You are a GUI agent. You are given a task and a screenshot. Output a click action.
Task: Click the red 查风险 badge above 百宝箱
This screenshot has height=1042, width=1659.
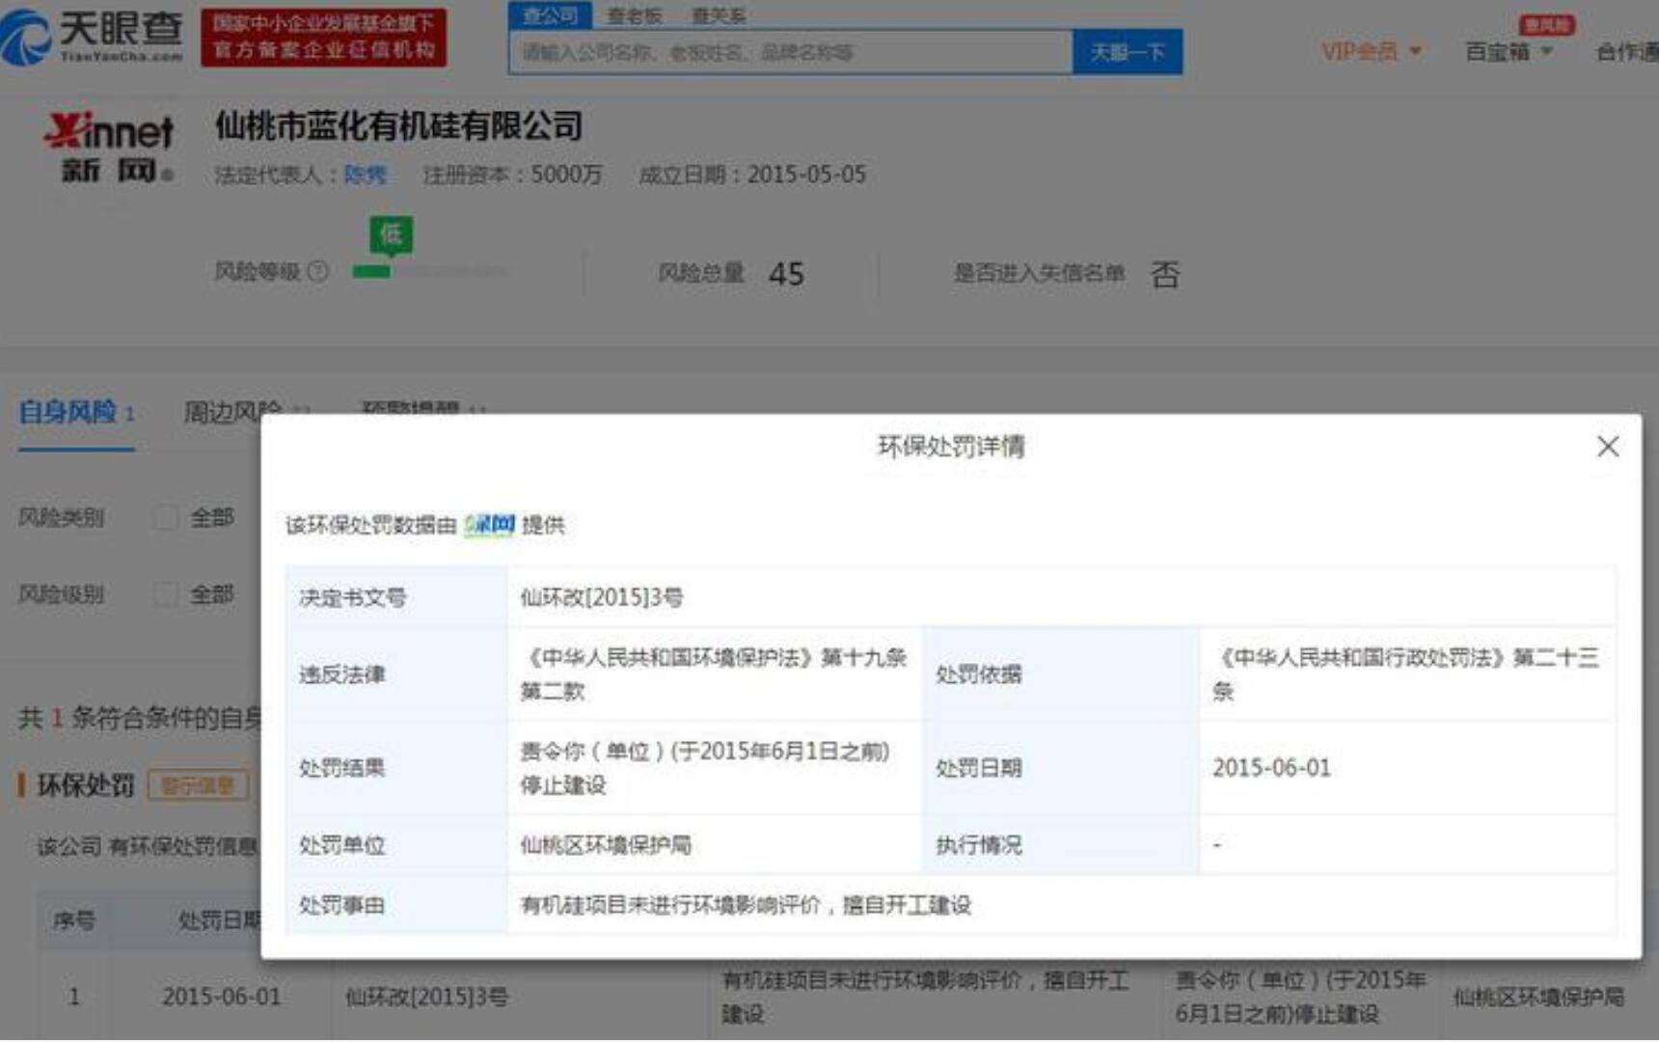(1546, 25)
